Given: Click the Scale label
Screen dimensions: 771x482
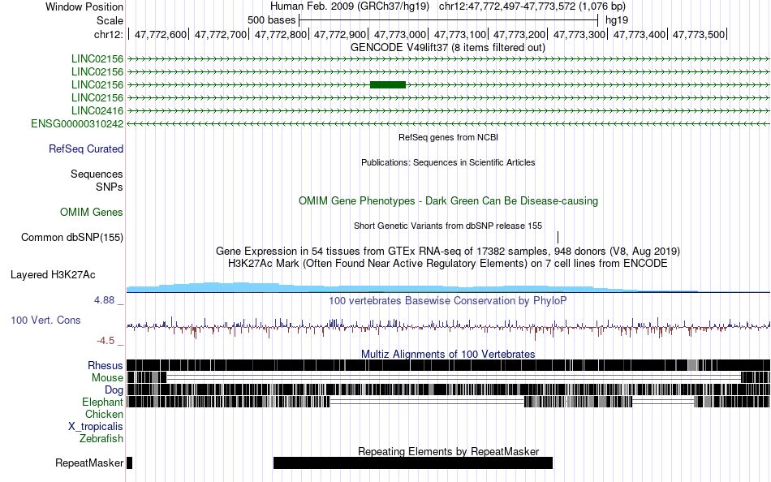Looking at the screenshot, I should tap(110, 20).
